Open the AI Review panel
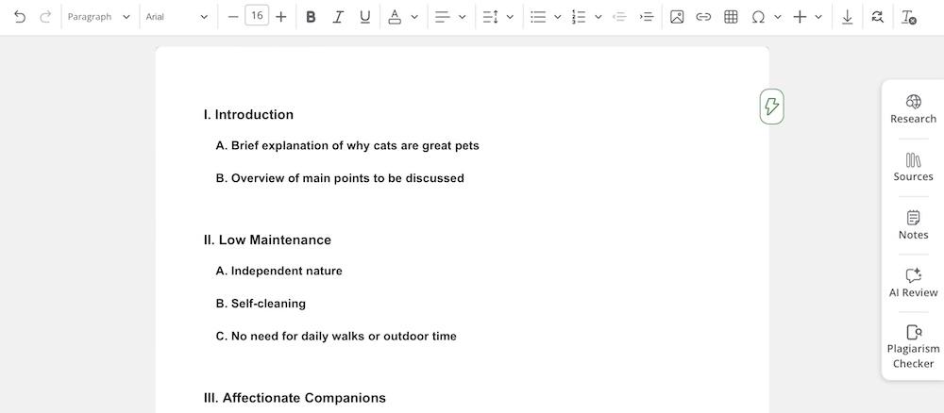The image size is (944, 413). tap(913, 283)
